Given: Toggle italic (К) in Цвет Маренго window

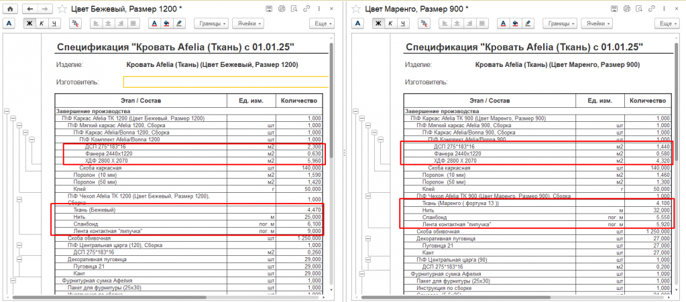Looking at the screenshot, I should [x=391, y=23].
